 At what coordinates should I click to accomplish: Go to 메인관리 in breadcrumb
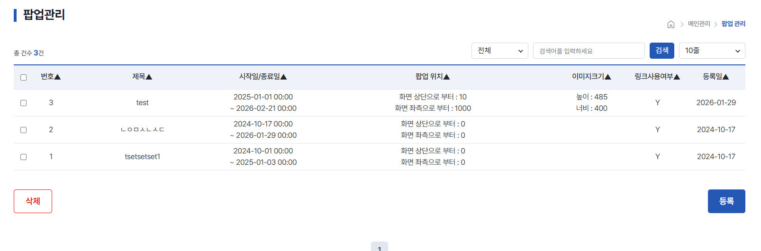(x=699, y=24)
